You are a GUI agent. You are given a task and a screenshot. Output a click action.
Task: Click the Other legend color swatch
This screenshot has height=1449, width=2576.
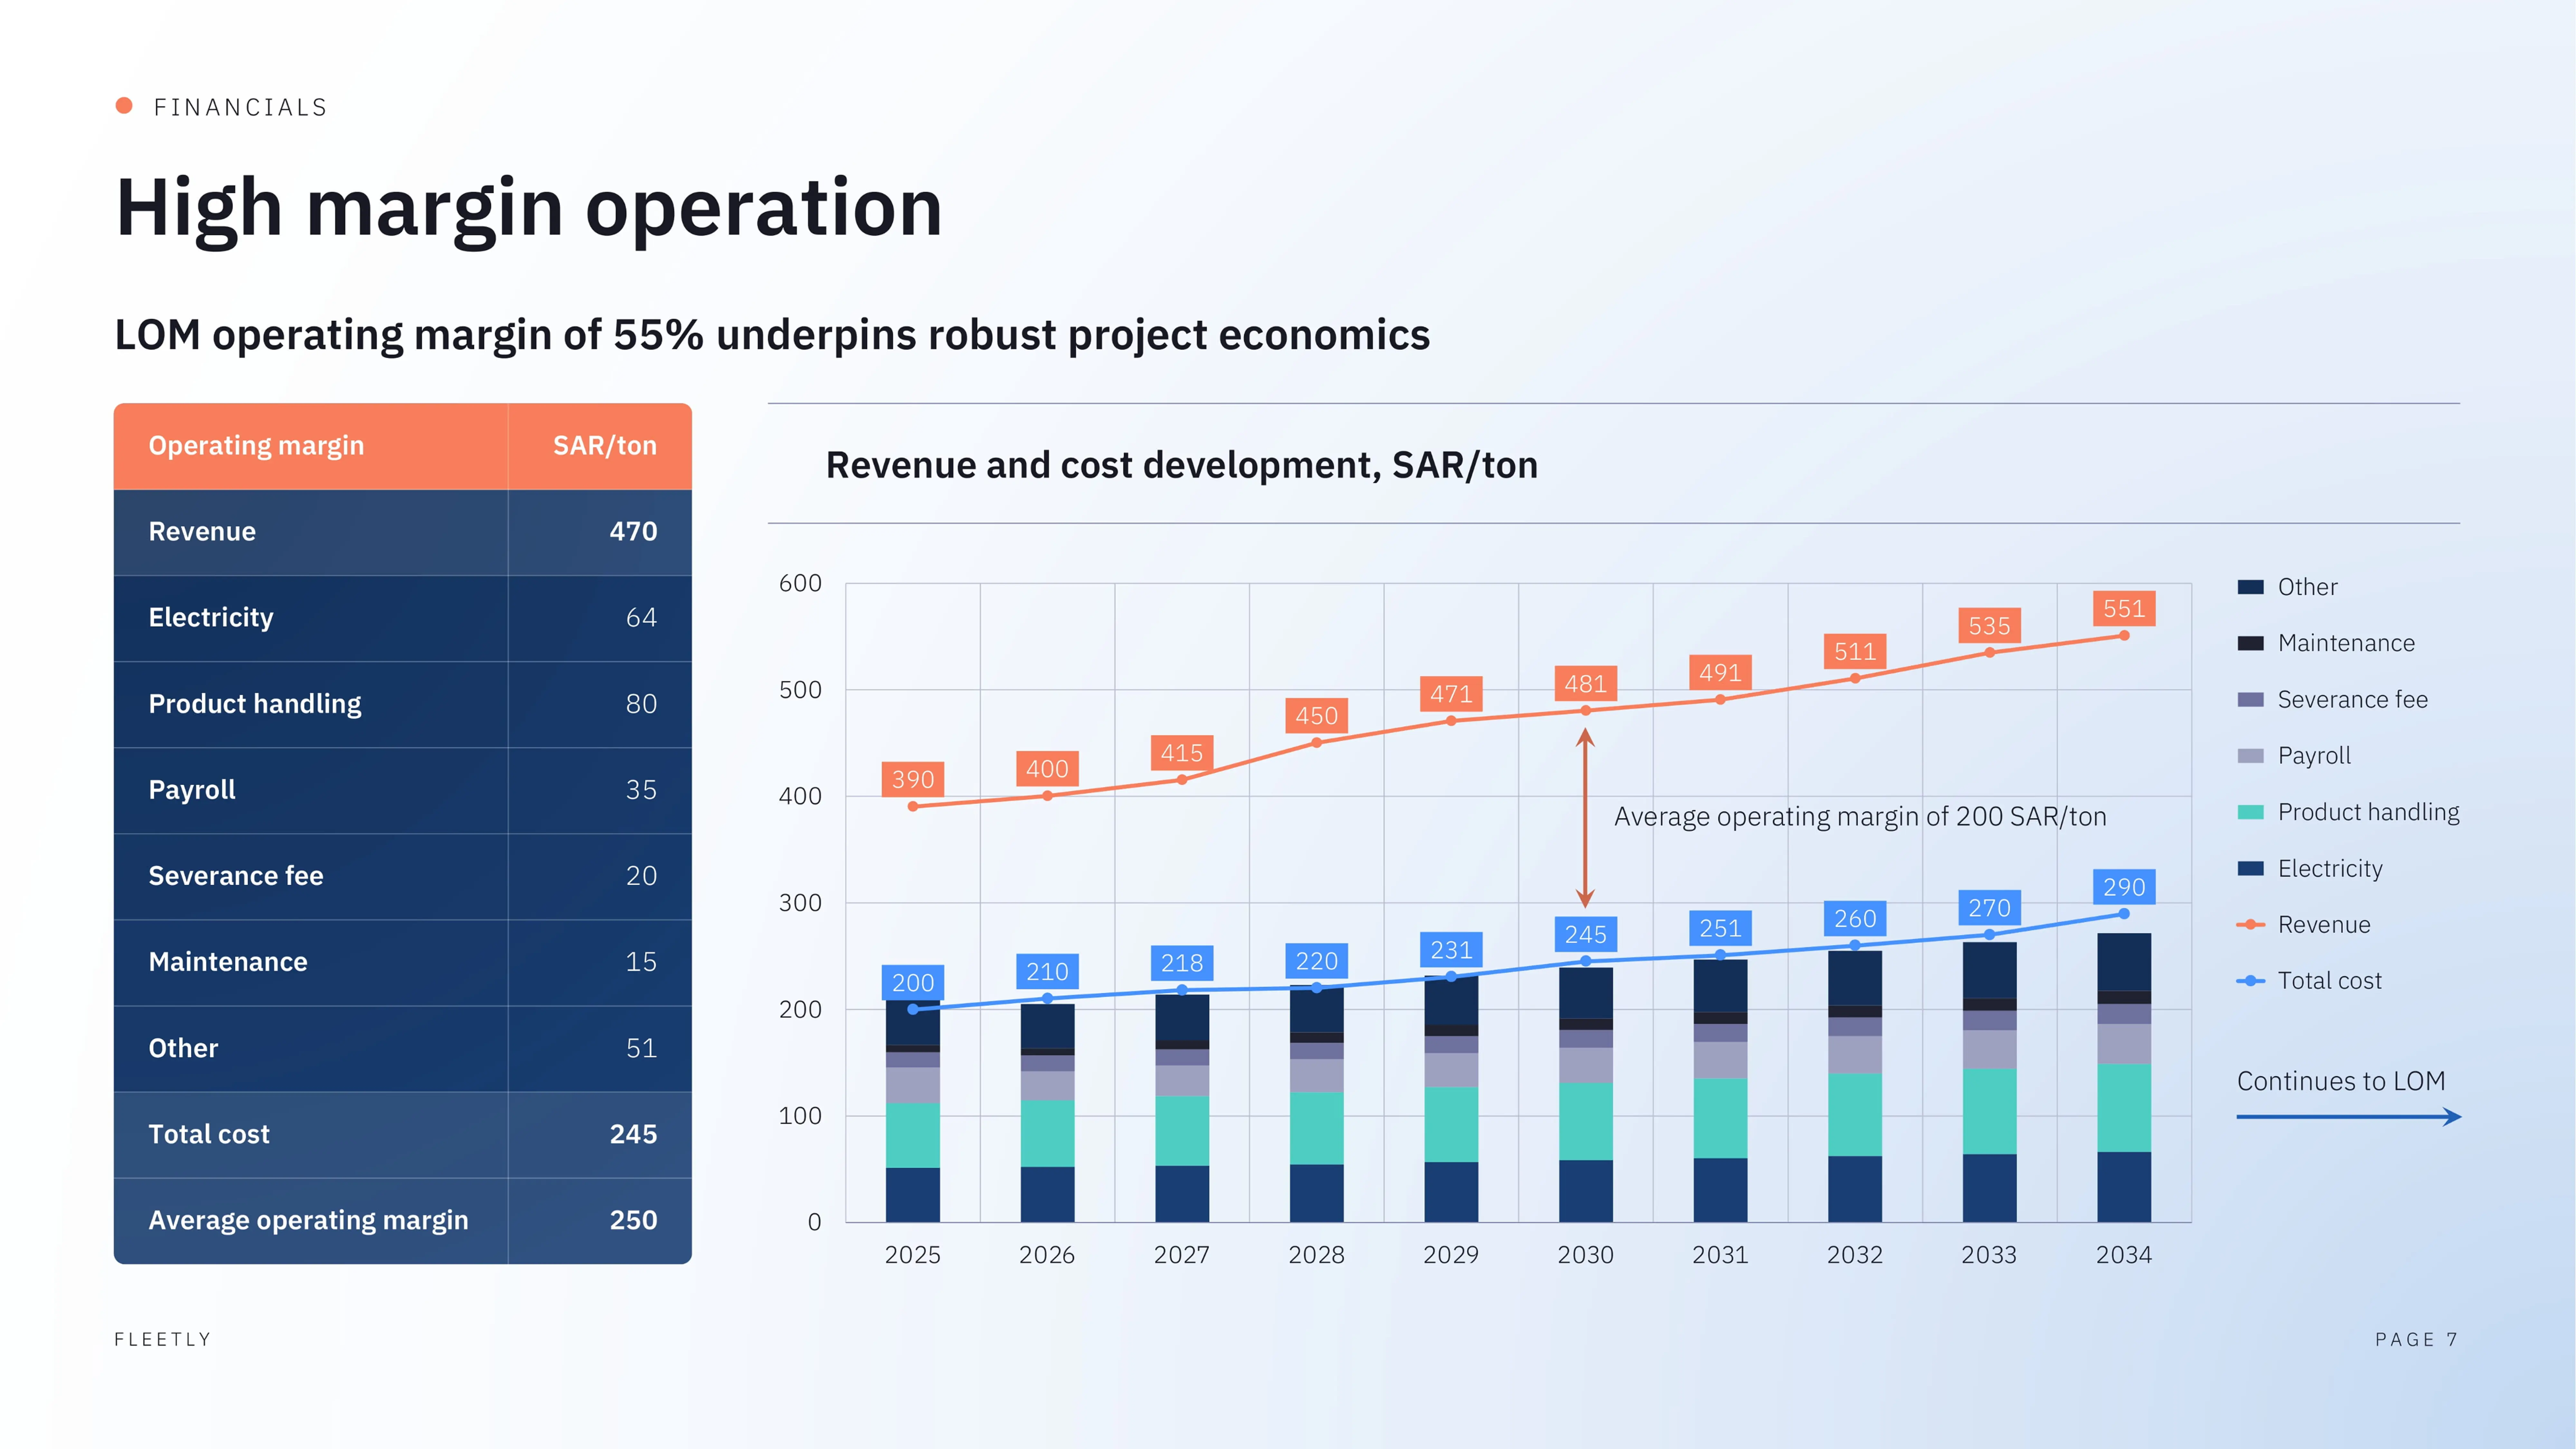point(2250,587)
